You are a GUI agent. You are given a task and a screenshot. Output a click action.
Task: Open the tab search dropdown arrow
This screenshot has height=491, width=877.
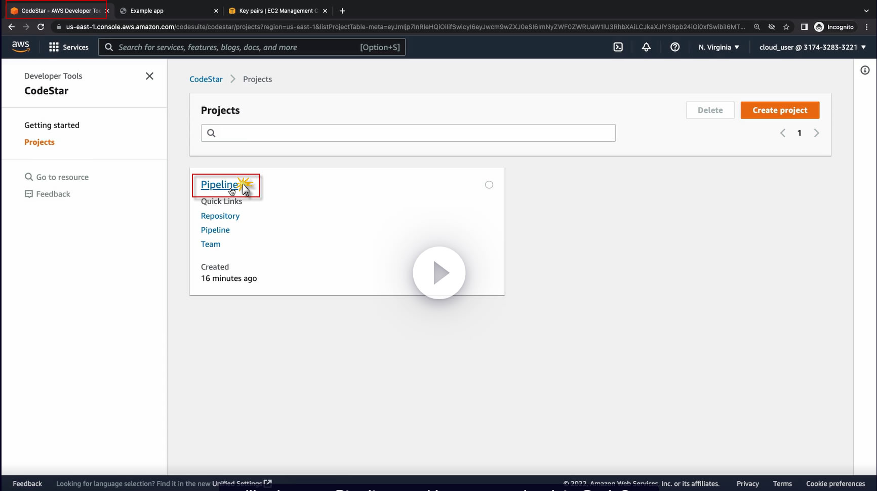(x=866, y=11)
